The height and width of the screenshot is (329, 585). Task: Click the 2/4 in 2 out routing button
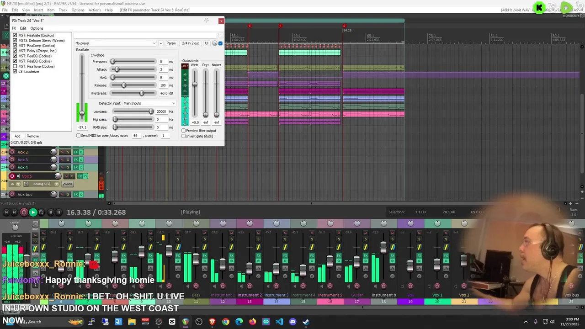[x=190, y=43]
